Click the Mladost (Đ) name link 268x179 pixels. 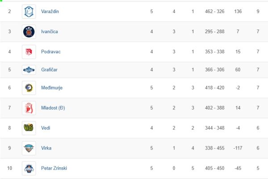coord(53,108)
